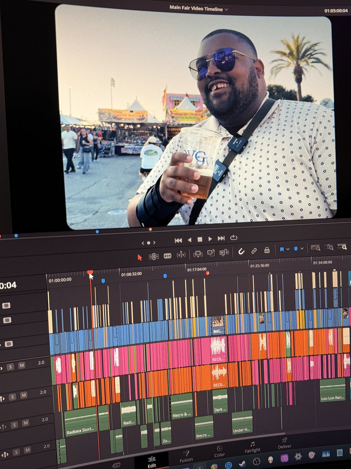Select the pink RECO... audio clip
This screenshot has width=351, height=469.
[x=218, y=350]
